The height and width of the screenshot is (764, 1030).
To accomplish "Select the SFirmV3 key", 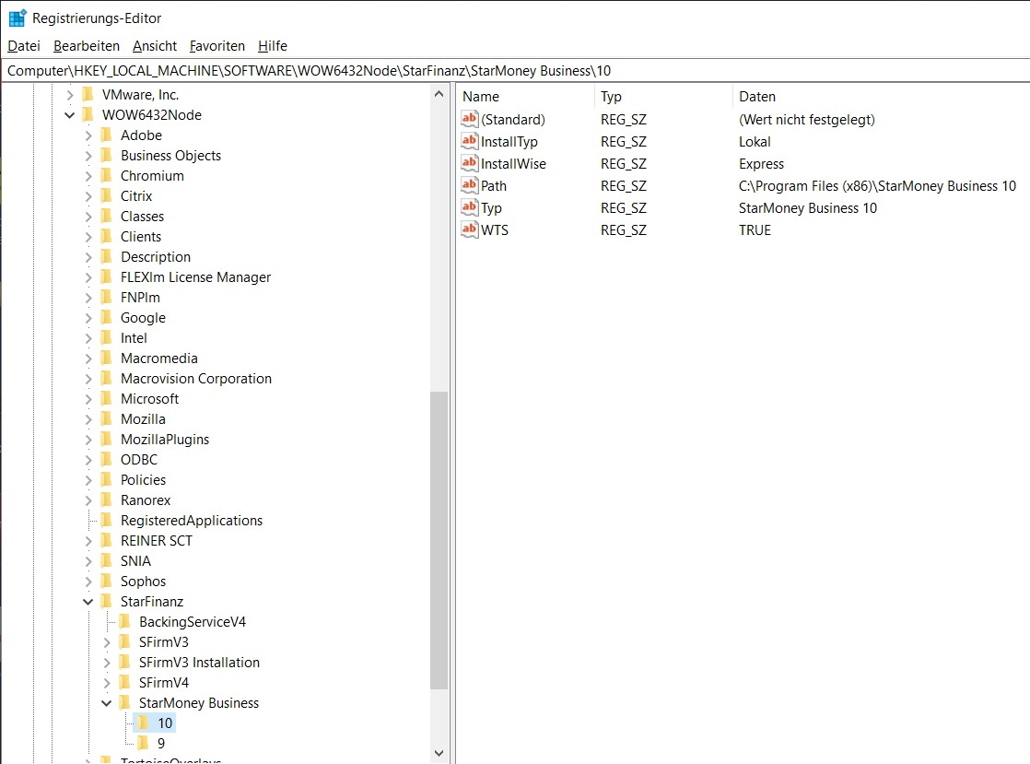I will [164, 642].
